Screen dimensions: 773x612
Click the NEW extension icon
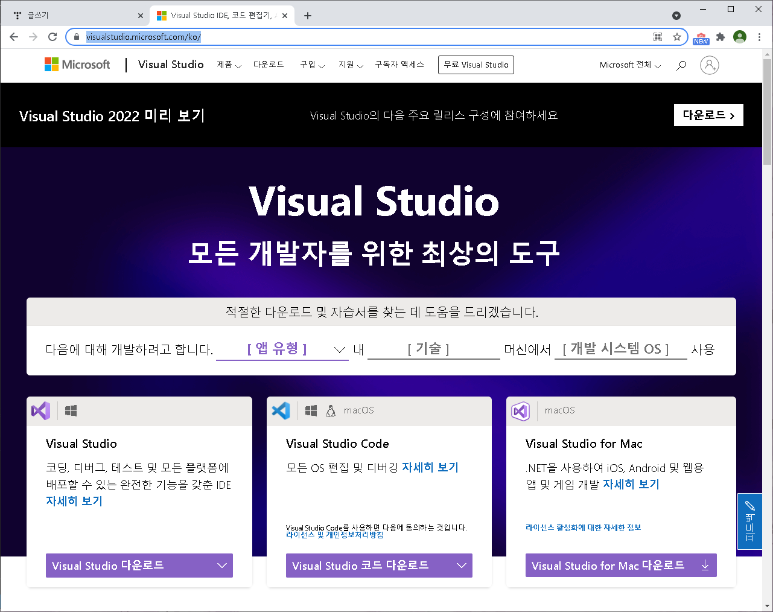[701, 38]
